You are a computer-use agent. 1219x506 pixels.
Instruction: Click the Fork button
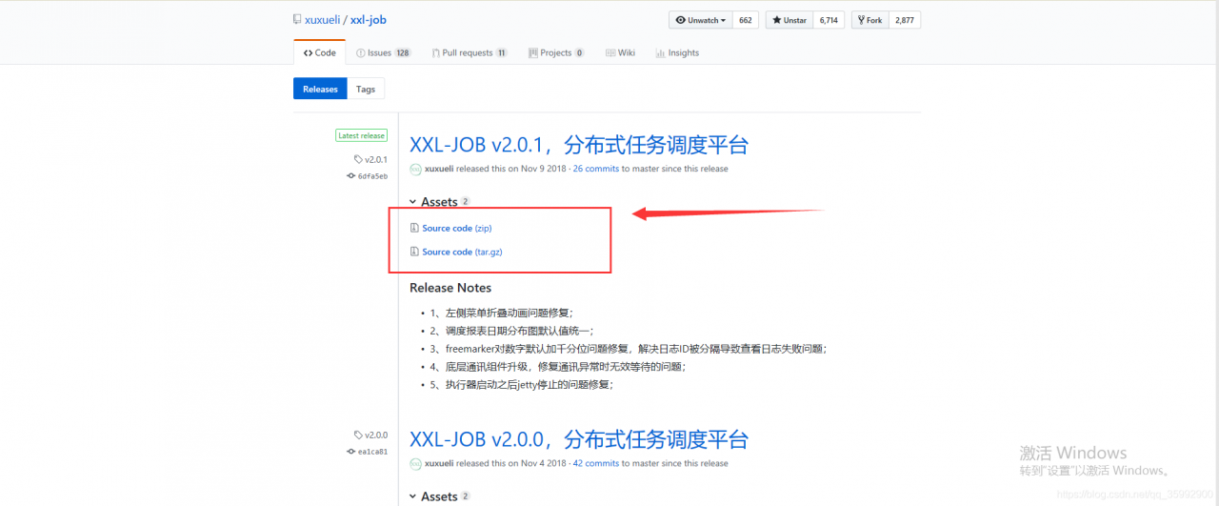[x=869, y=20]
